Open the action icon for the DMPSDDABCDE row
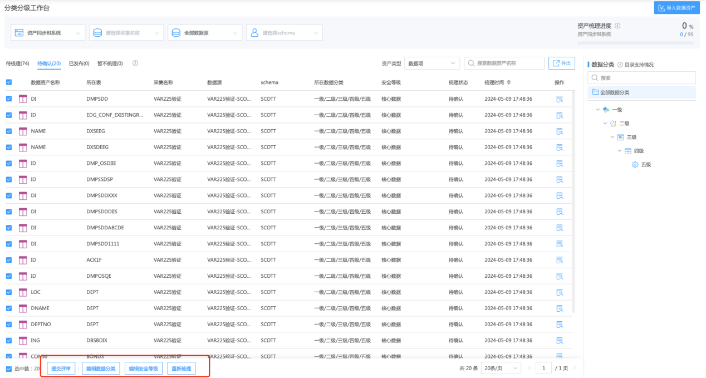706x378 pixels. point(560,228)
